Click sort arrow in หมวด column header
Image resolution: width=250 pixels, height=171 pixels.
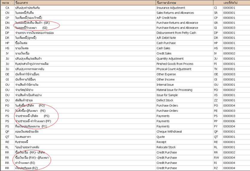coord(12,2)
